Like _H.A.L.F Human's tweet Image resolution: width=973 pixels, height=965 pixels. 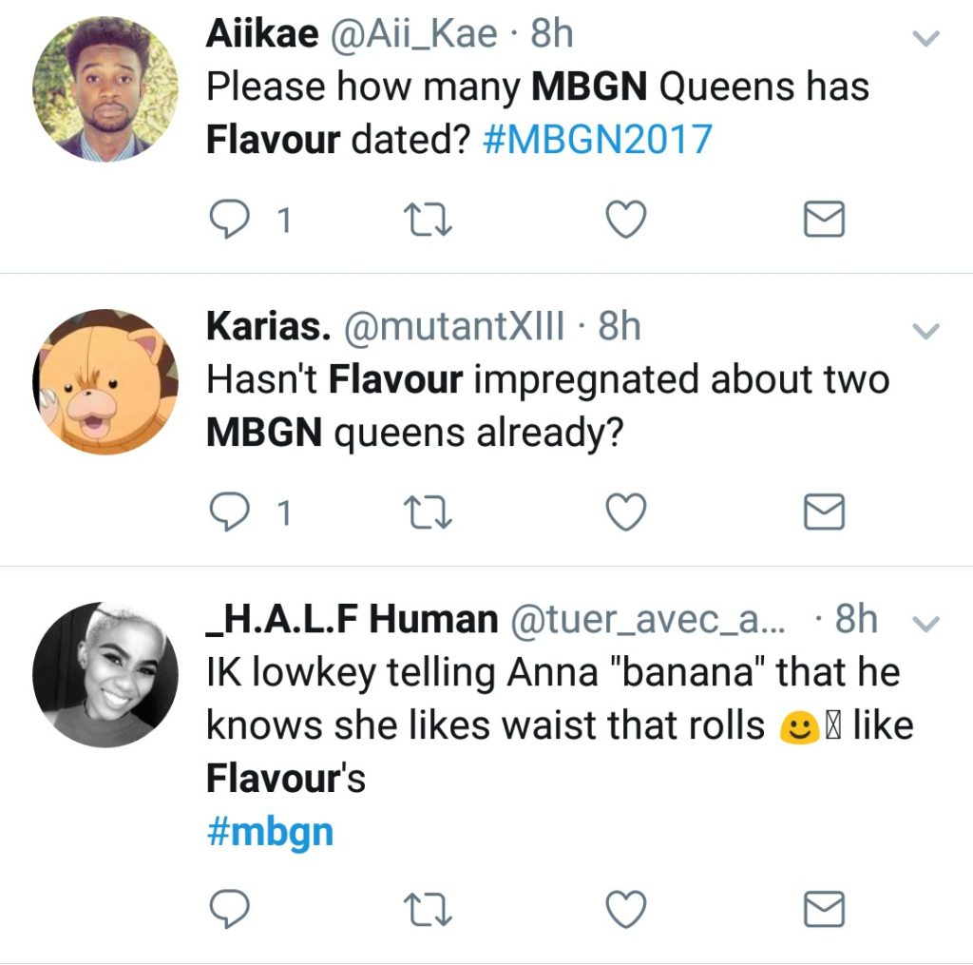click(626, 909)
